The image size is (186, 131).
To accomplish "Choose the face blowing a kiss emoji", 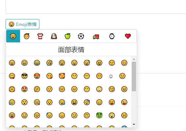I will pyautogui.click(x=50, y=76).
